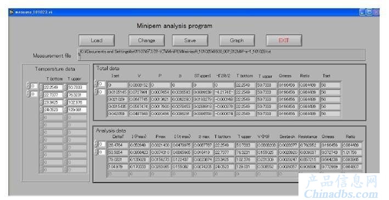The width and height of the screenshot is (389, 200).
Task: Select T upper field 50.7333 in Temperature data
Action: tap(77, 87)
